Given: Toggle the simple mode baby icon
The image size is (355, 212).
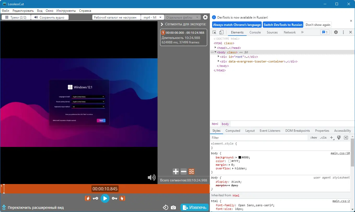Looking at the screenshot, I should [x=4, y=208].
